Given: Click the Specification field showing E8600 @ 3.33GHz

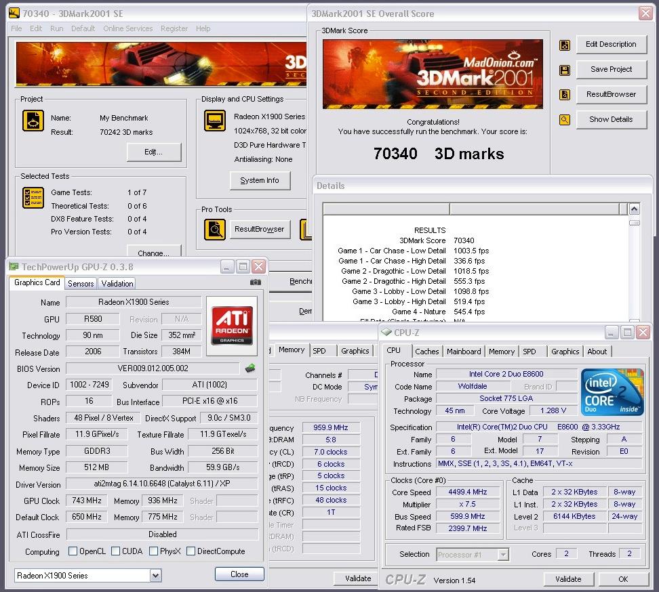Looking at the screenshot, I should pos(538,427).
